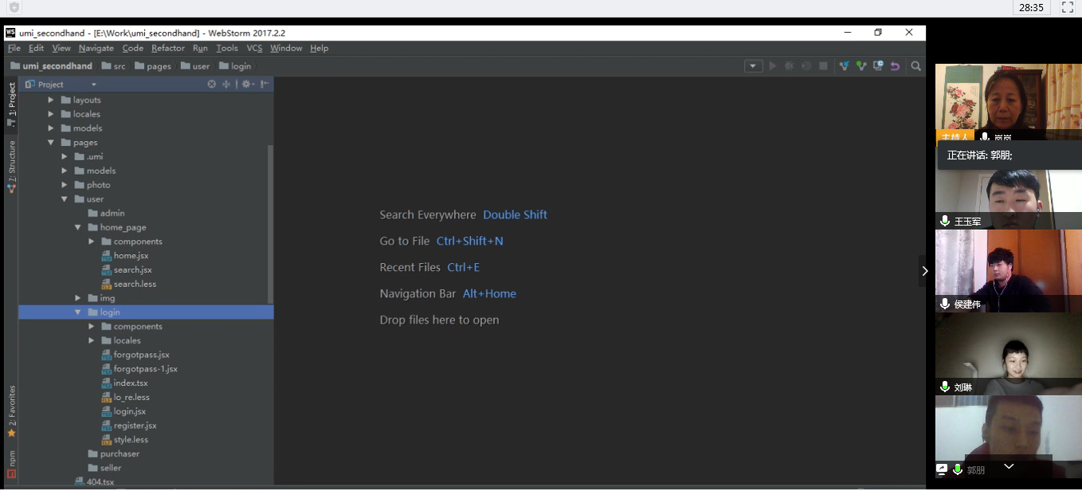The width and height of the screenshot is (1082, 491).
Task: Open the Refactor menu
Action: click(x=167, y=49)
